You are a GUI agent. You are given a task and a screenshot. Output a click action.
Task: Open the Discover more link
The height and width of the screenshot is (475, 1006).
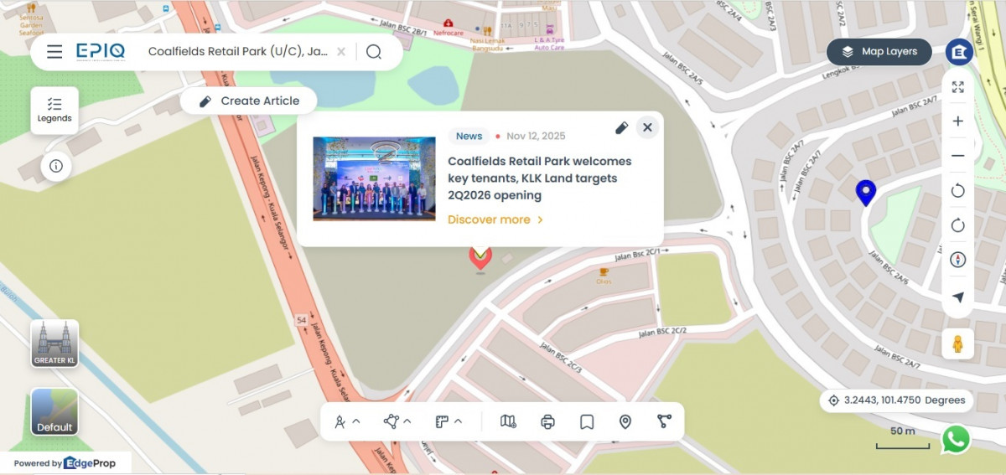[495, 219]
